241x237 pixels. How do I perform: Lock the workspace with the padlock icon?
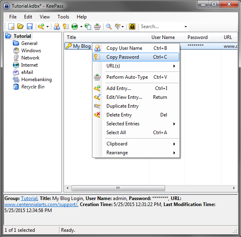pyautogui.click(x=132, y=27)
